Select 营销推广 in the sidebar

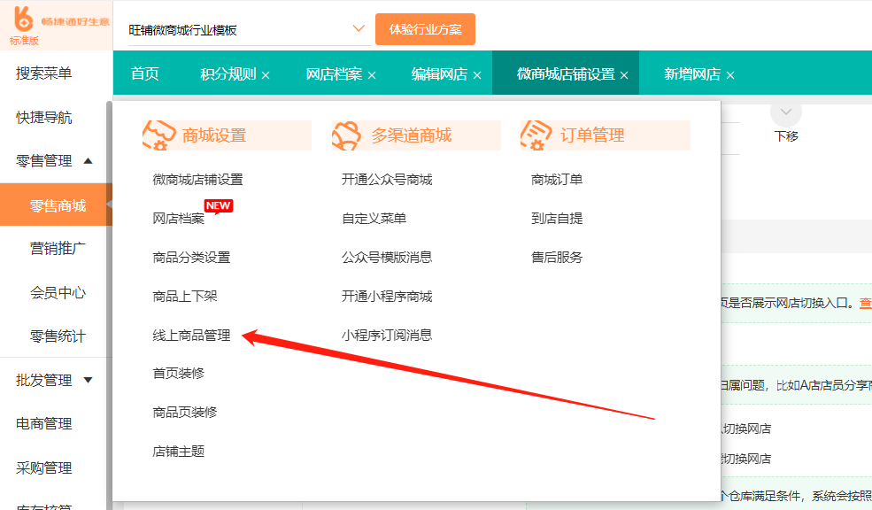(58, 249)
